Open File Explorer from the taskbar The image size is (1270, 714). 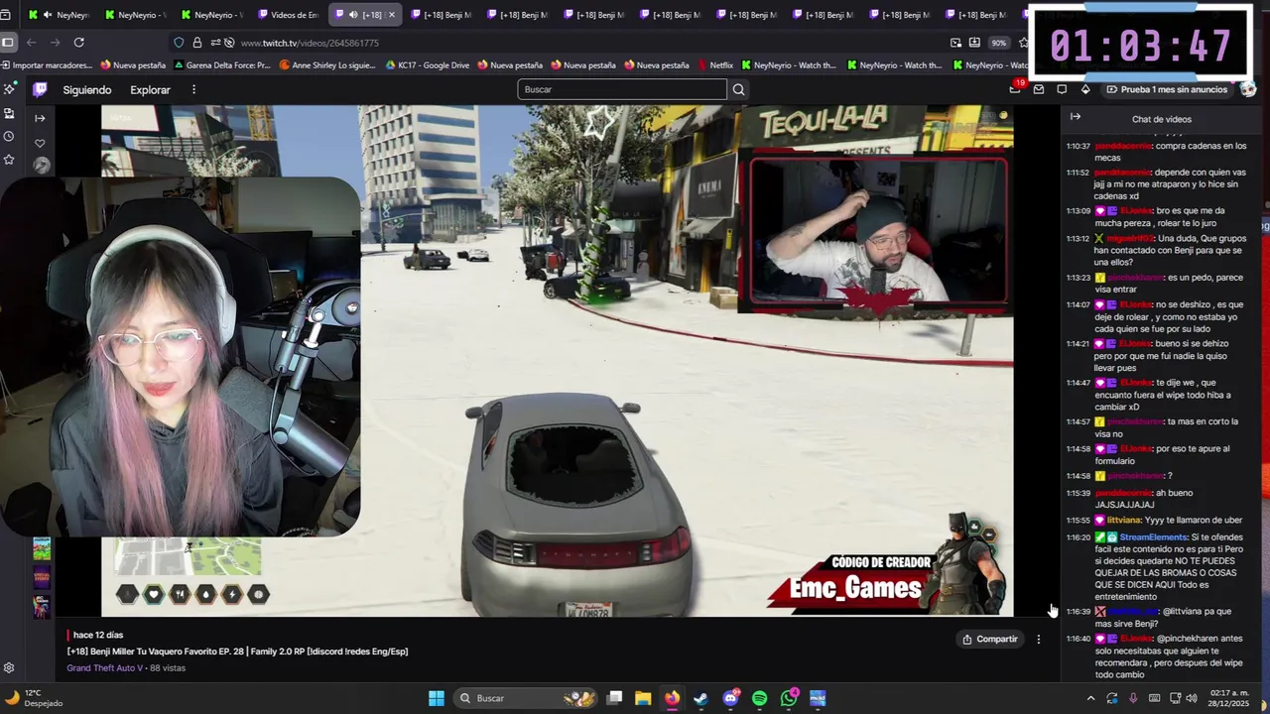pyautogui.click(x=643, y=698)
